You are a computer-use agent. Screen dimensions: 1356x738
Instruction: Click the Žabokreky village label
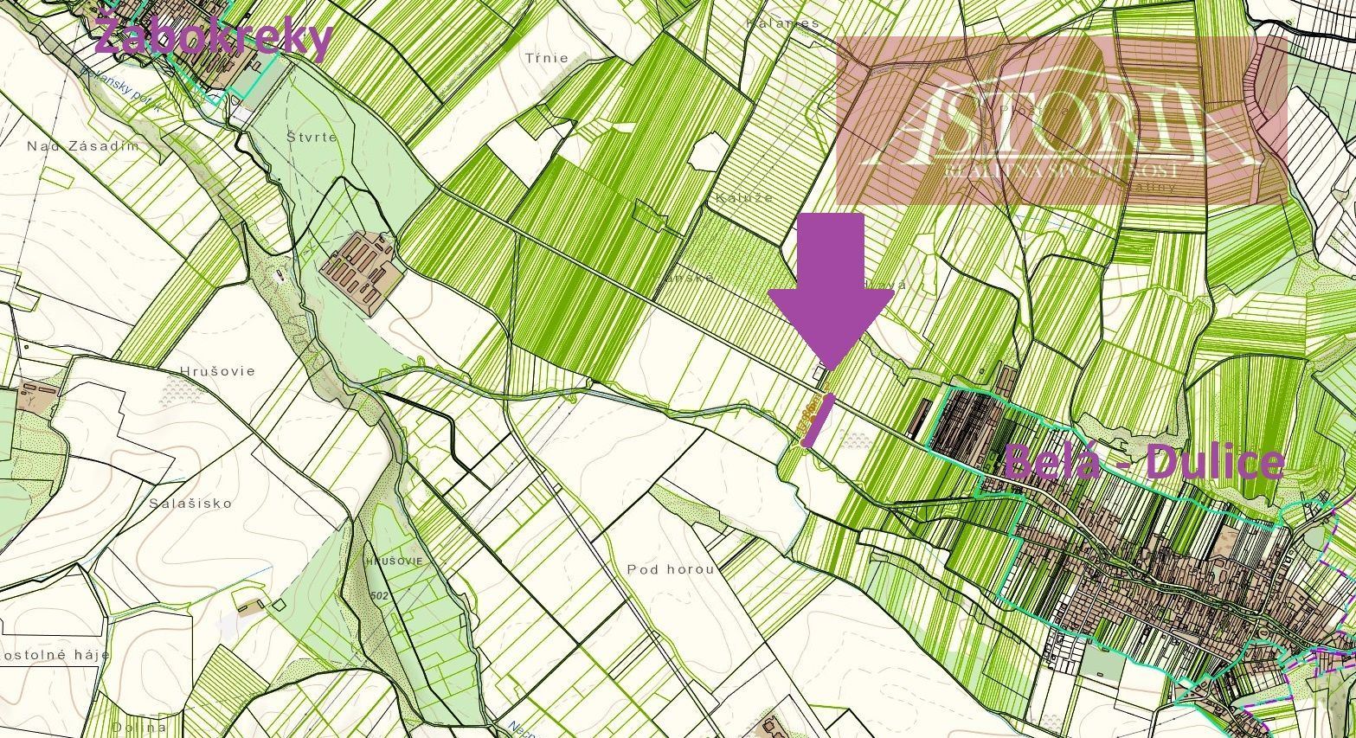213,38
